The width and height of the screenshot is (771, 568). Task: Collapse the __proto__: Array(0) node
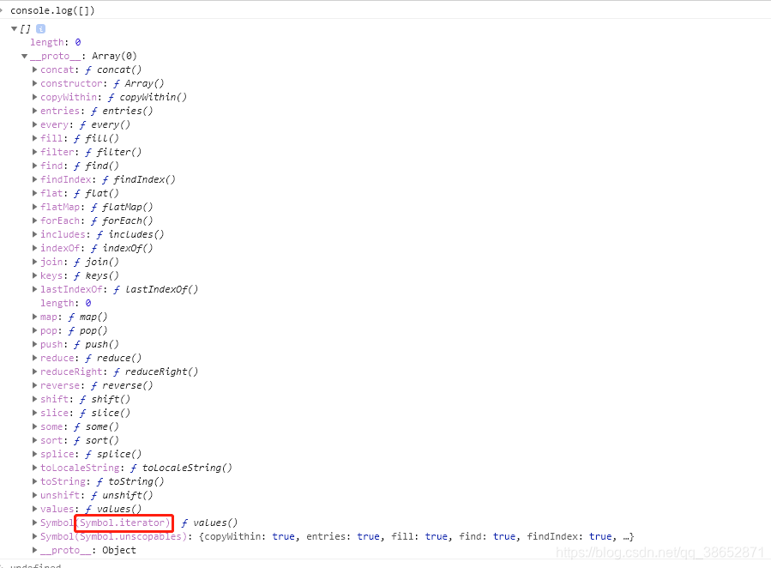(24, 56)
